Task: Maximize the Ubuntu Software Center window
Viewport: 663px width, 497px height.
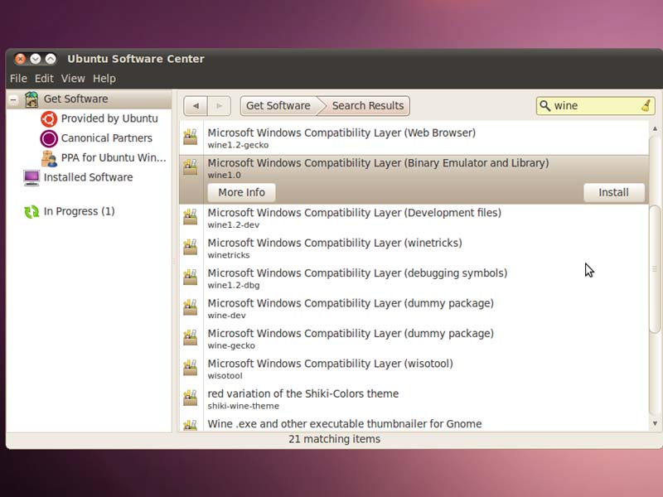Action: point(51,59)
